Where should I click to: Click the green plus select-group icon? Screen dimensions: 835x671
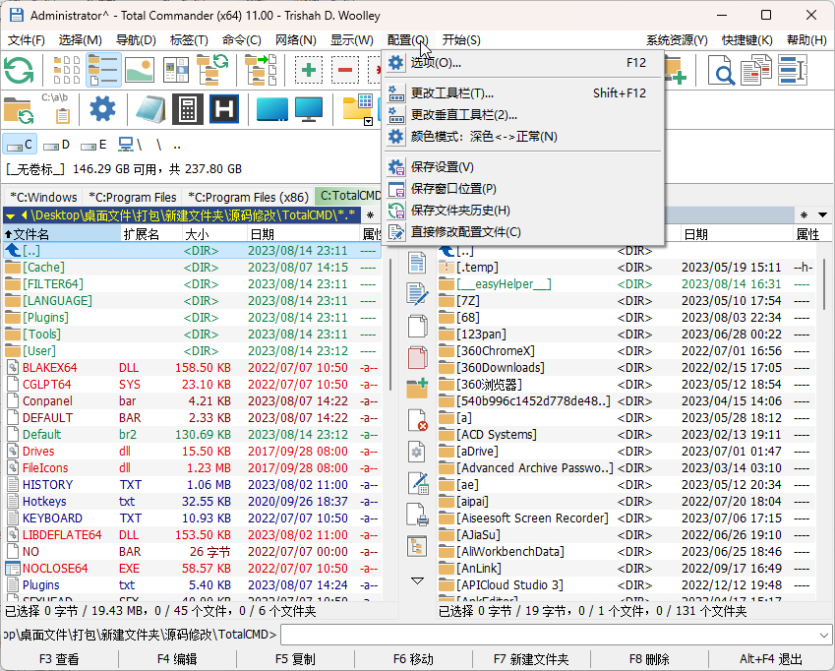[309, 70]
